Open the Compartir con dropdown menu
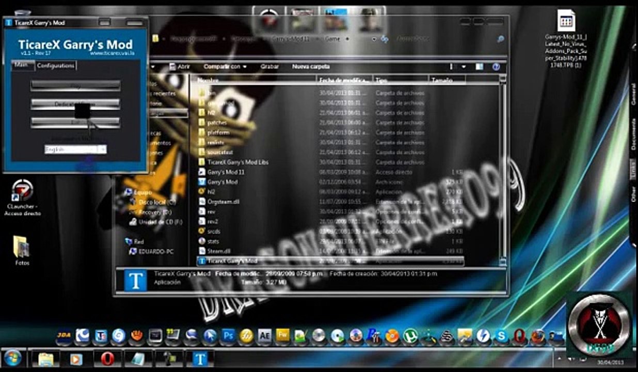Viewport: 638px width, 372px height. point(225,67)
